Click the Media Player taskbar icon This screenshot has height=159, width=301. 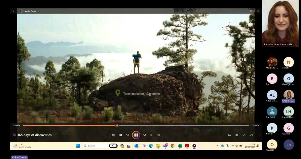(194, 146)
